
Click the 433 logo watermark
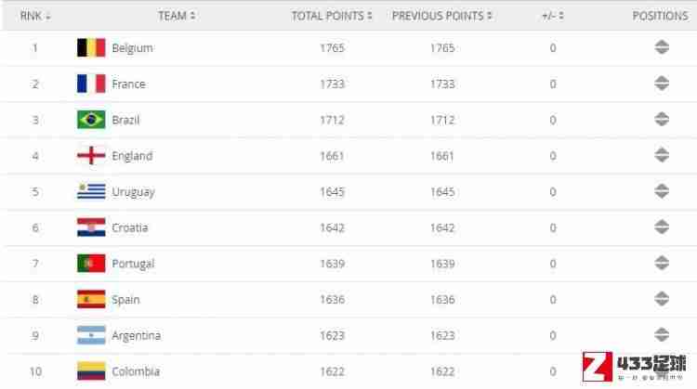(x=635, y=367)
